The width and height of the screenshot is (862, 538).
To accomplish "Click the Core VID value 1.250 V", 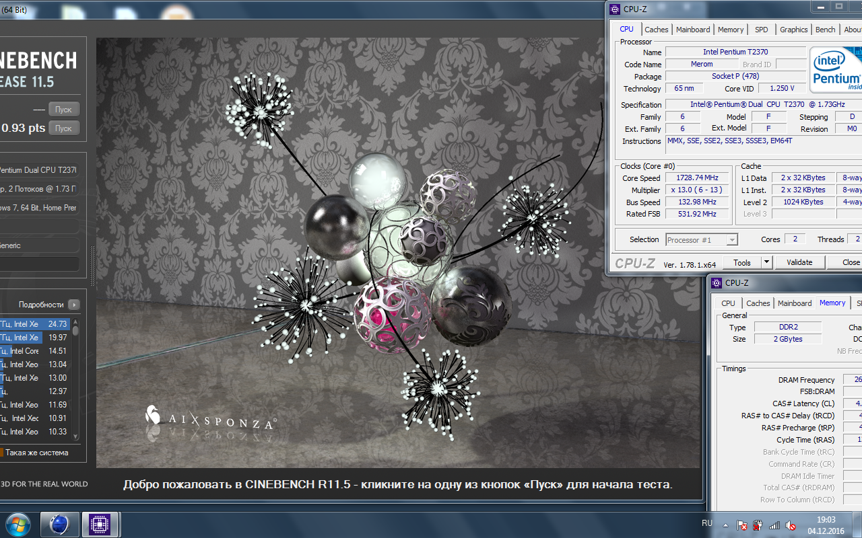I will pos(782,88).
